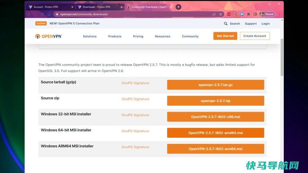Open the Login link
This screenshot has height=173, width=308.
coord(265,24)
